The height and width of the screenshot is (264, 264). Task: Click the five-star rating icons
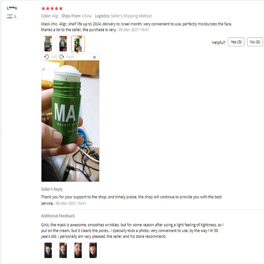point(52,9)
